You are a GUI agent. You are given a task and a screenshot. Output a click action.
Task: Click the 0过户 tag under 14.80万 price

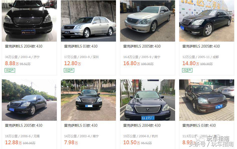[x=187, y=70]
